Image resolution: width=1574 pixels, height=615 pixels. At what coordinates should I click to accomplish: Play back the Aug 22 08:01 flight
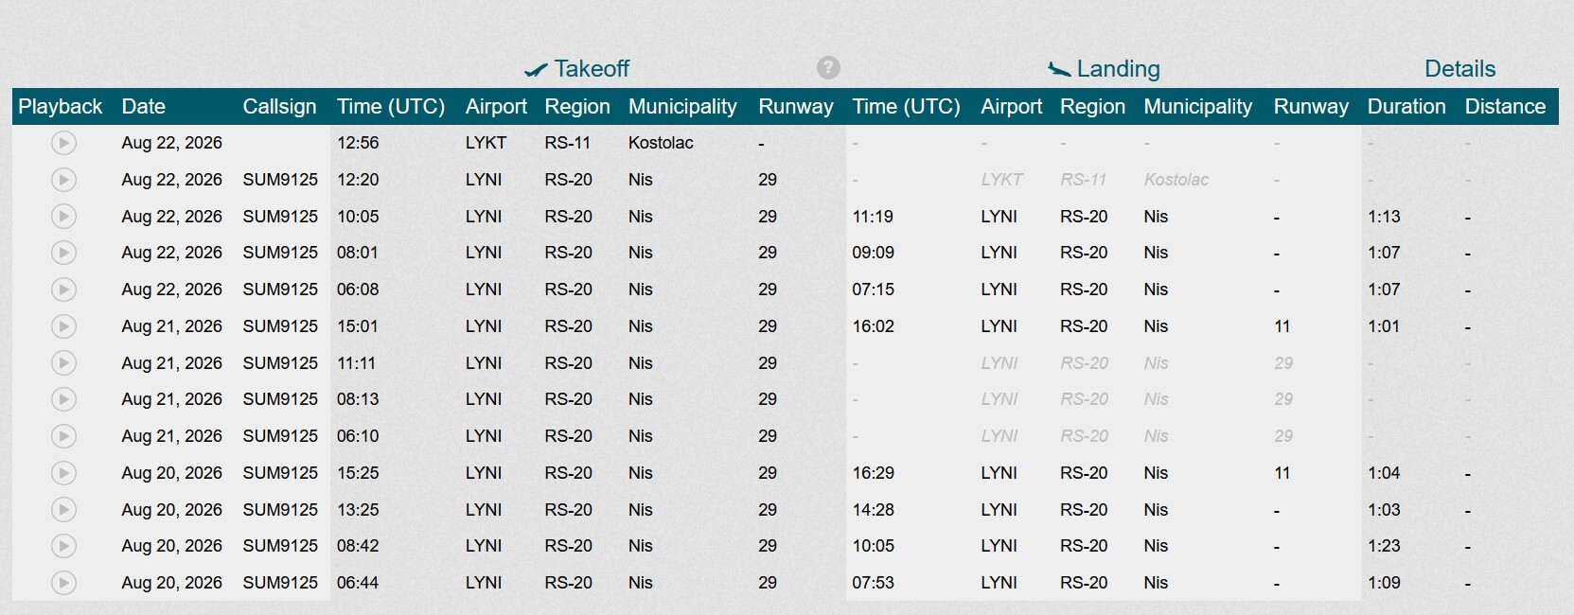[x=63, y=253]
